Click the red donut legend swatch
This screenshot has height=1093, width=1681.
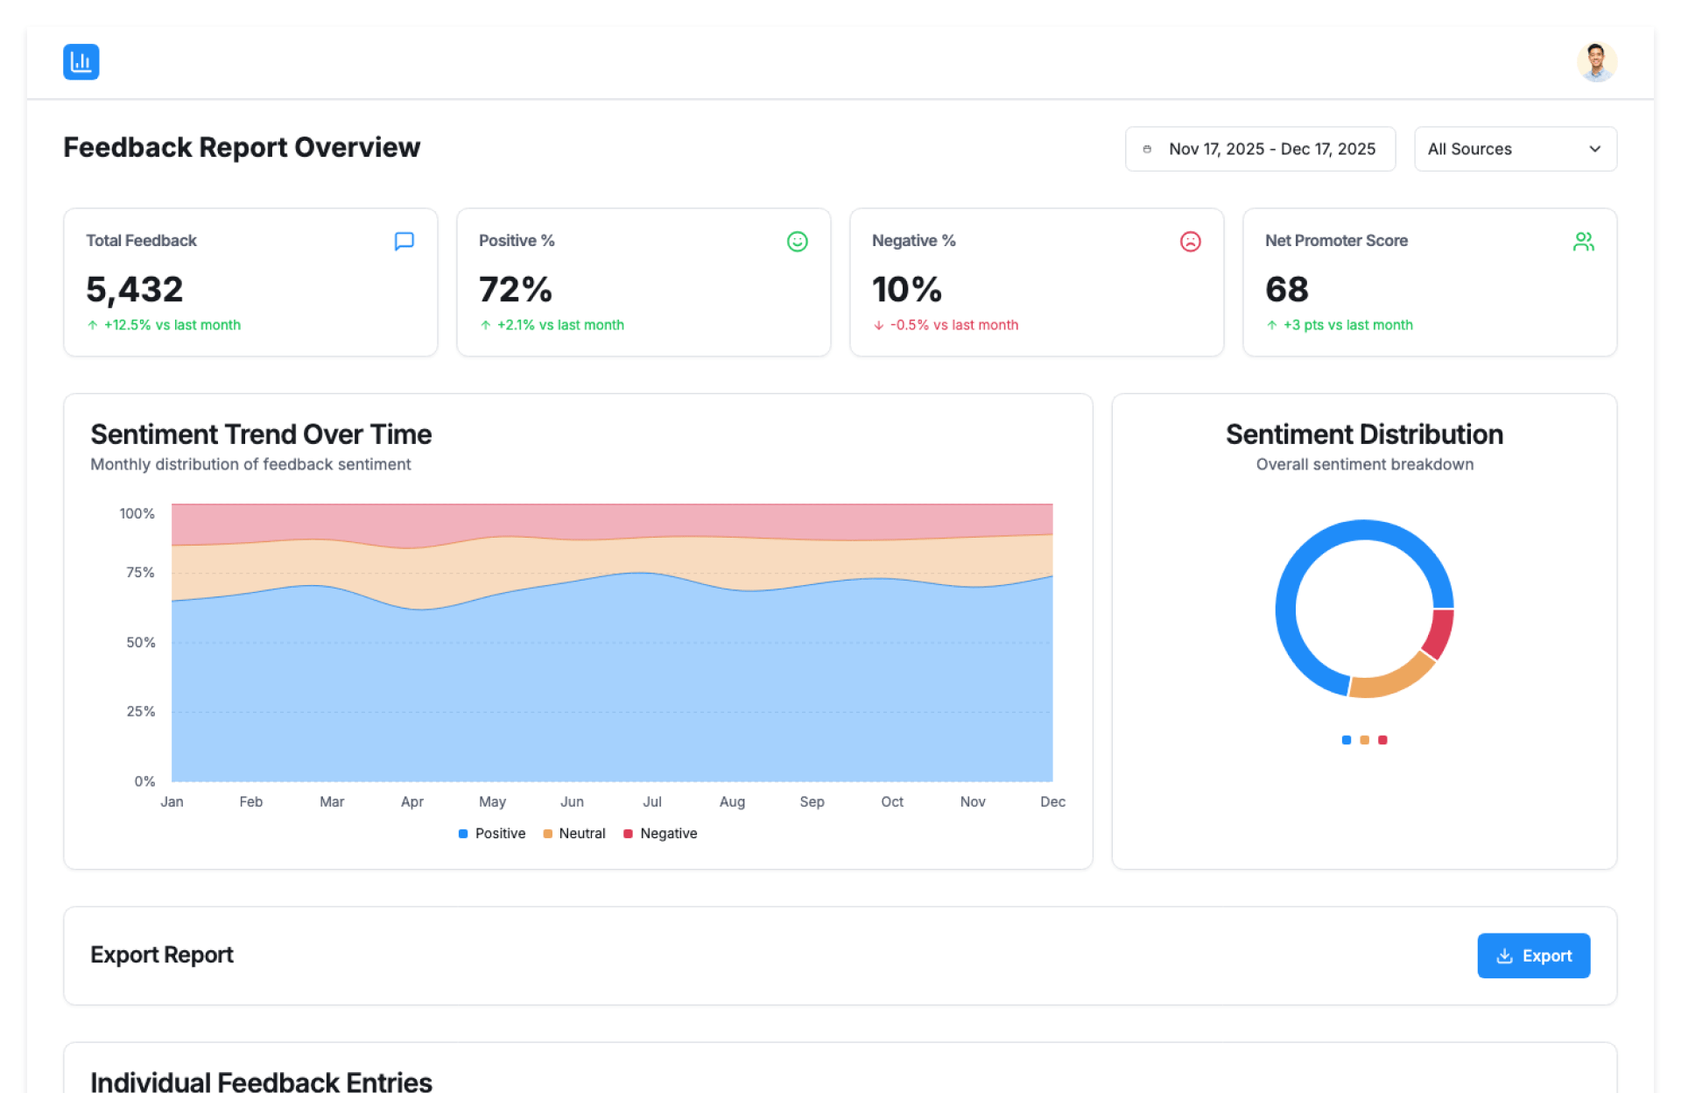(1382, 740)
